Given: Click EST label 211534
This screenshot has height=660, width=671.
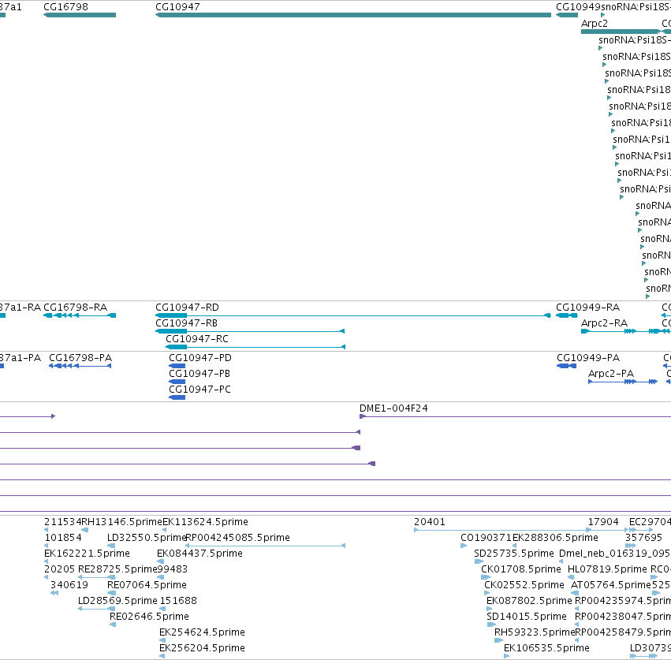Looking at the screenshot, I should click(62, 522).
